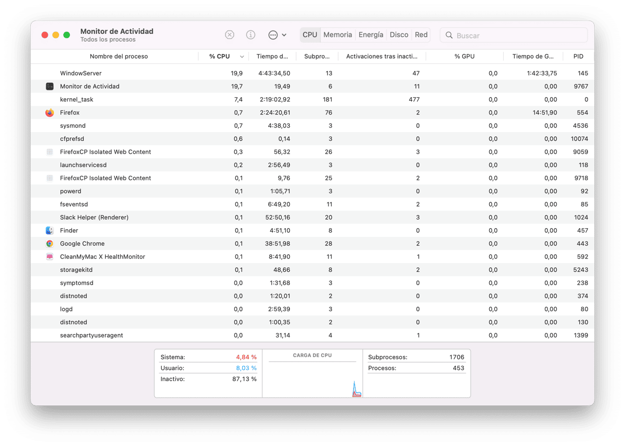This screenshot has height=446, width=625.
Task: Click kernel_task activations value 477
Action: tap(414, 100)
